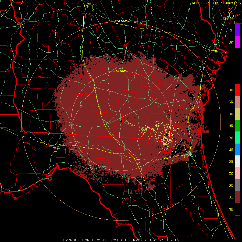
Task: Click the WS legend label text
Action: (231, 150)
